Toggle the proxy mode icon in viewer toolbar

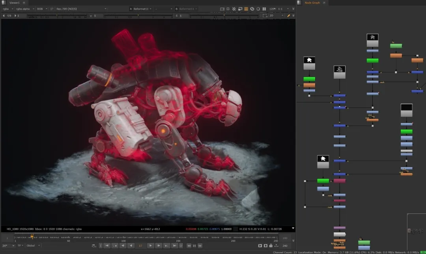[x=240, y=9]
